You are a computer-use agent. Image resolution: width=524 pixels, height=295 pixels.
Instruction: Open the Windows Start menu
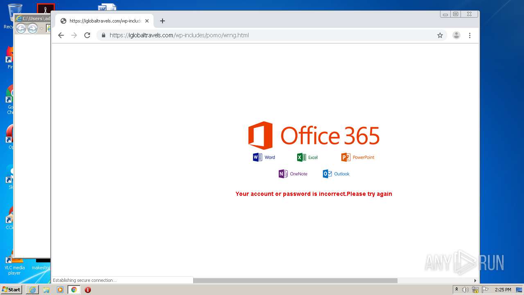(11, 290)
